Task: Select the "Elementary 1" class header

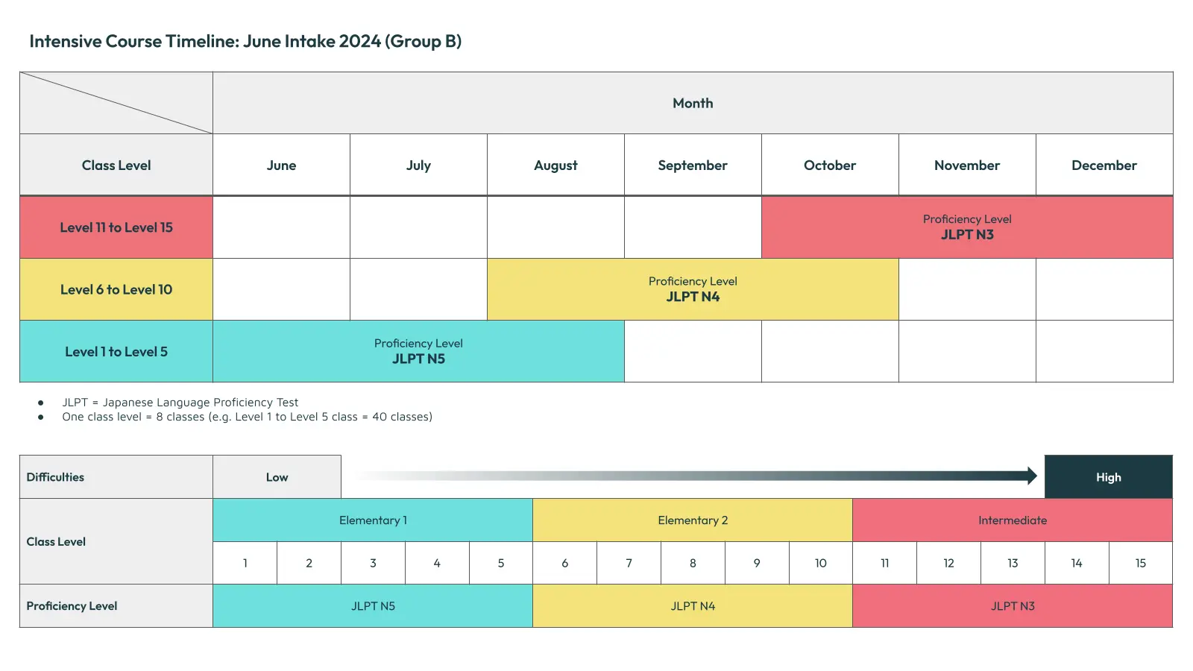Action: point(373,520)
